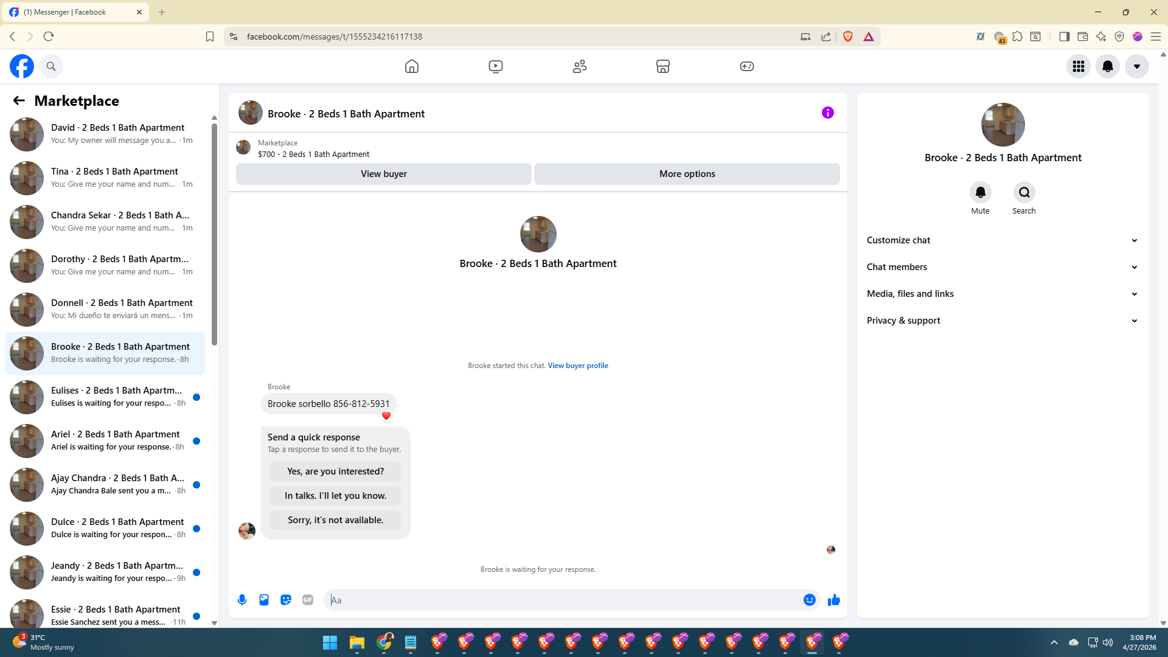Click the heart reaction on Brooke's message
Image resolution: width=1168 pixels, height=657 pixels.
pos(386,416)
